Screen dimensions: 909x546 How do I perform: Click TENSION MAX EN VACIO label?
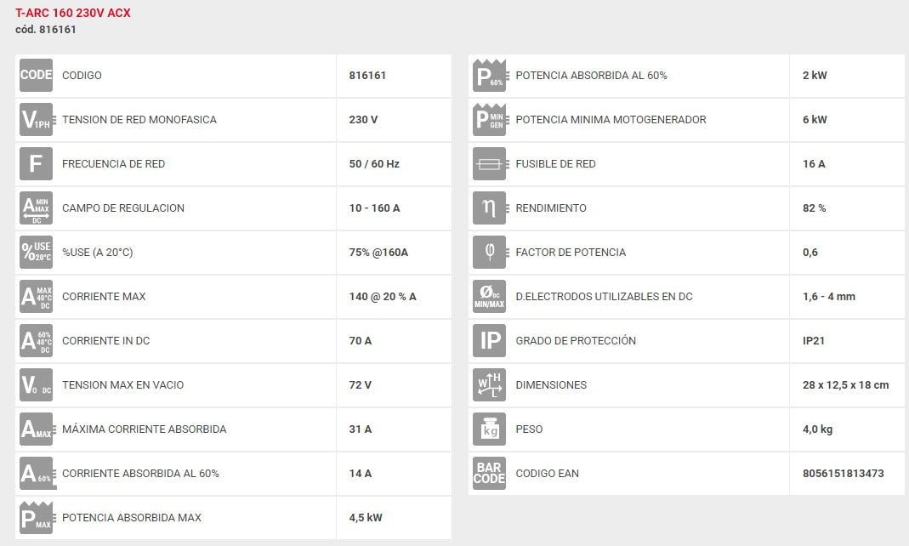point(123,385)
